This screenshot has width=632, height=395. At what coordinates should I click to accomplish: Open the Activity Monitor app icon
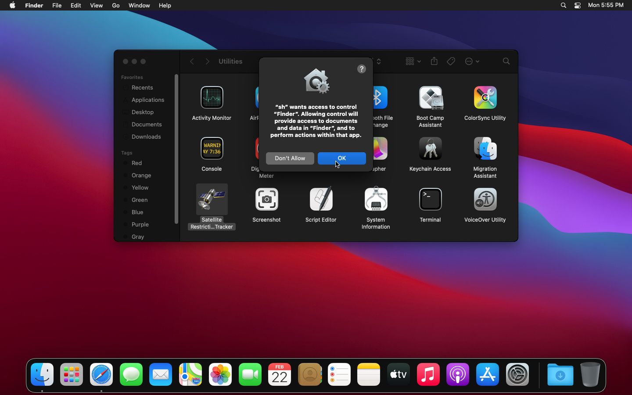pyautogui.click(x=212, y=98)
